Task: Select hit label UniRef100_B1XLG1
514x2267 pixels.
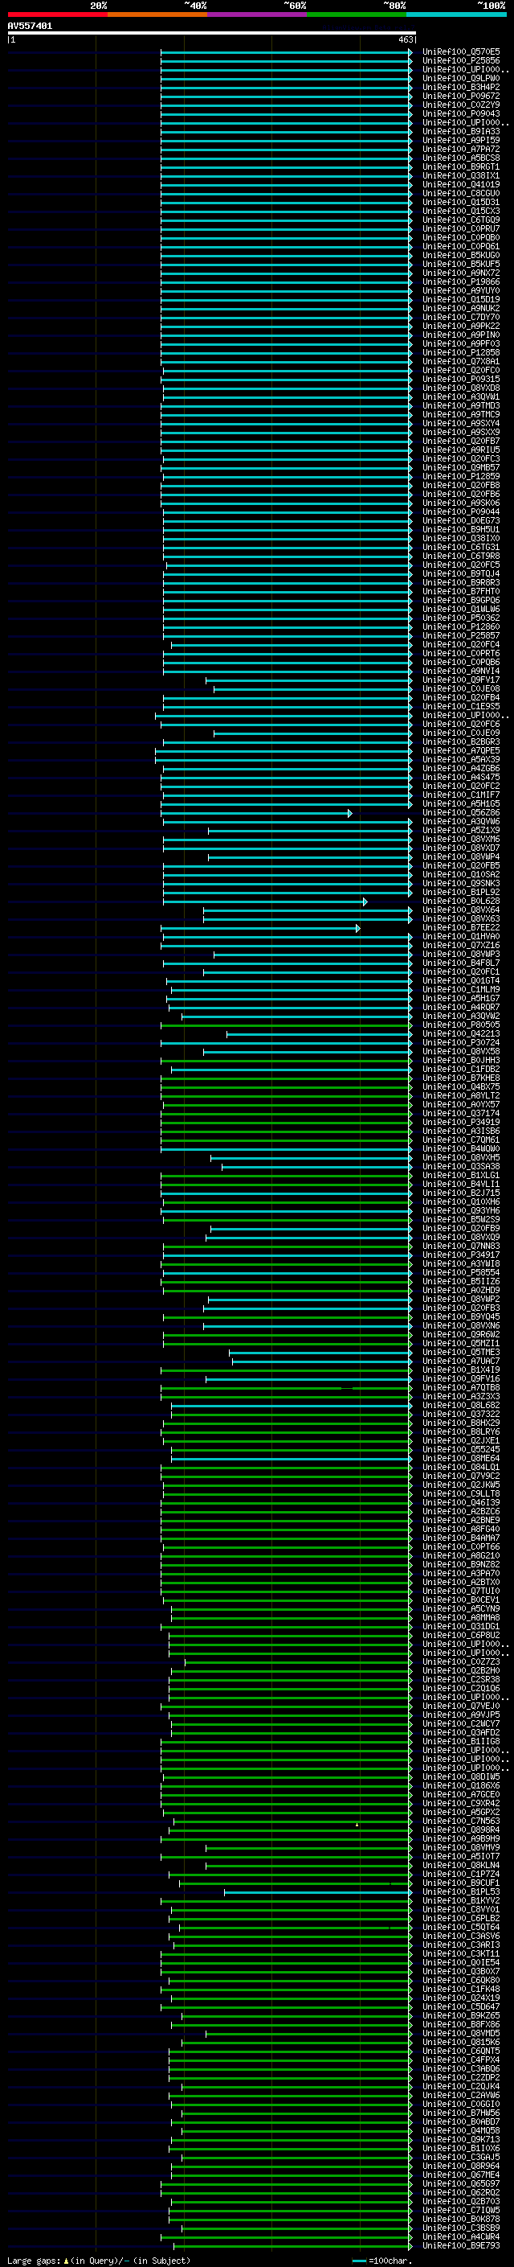Action: click(x=460, y=1176)
